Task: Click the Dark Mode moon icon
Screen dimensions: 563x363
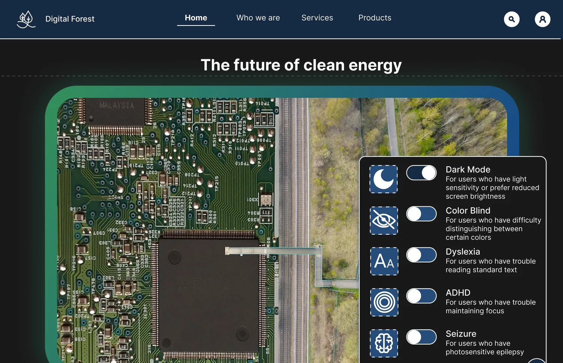Action: coord(384,179)
